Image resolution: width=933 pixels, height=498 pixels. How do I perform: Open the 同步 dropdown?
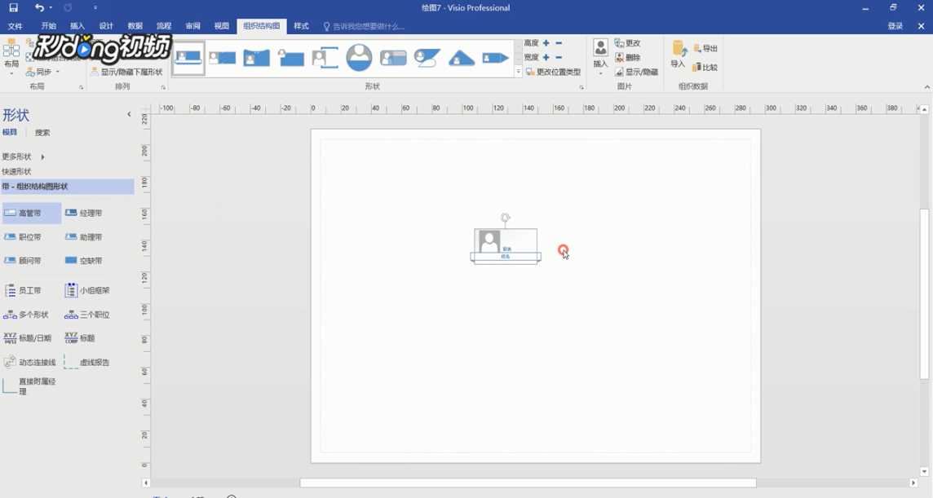[43, 72]
